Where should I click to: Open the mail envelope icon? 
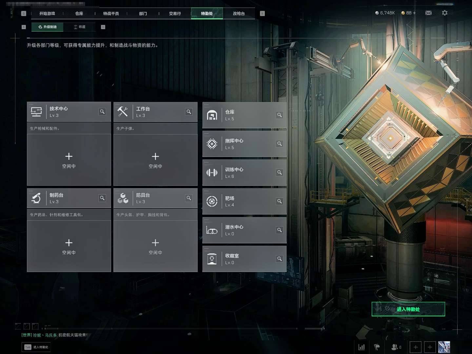pyautogui.click(x=428, y=13)
